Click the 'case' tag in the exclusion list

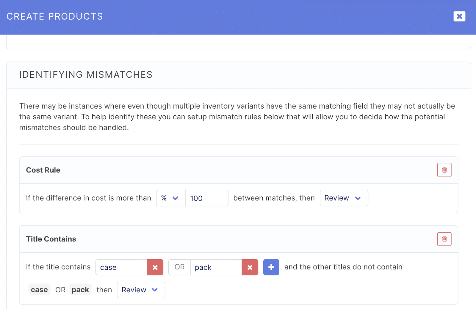(x=39, y=290)
